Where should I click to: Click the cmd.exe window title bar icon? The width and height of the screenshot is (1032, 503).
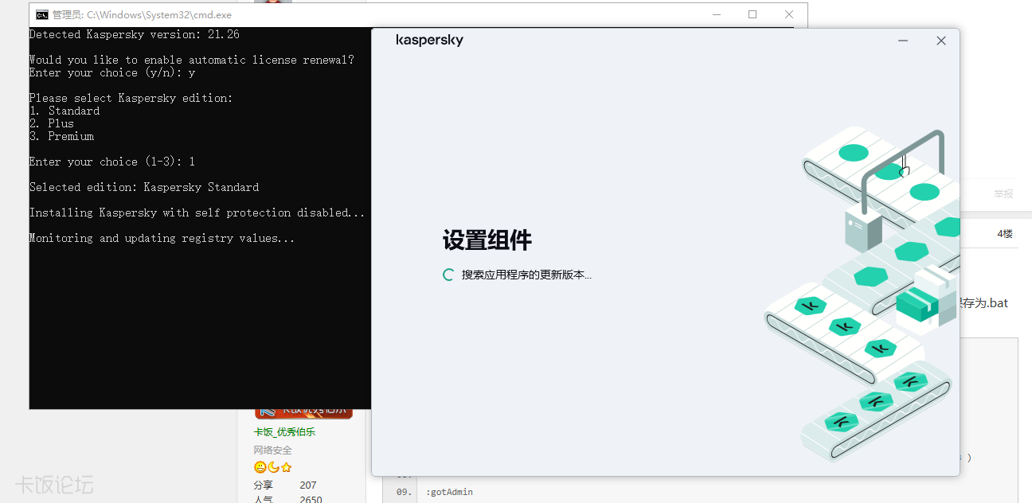(x=42, y=14)
